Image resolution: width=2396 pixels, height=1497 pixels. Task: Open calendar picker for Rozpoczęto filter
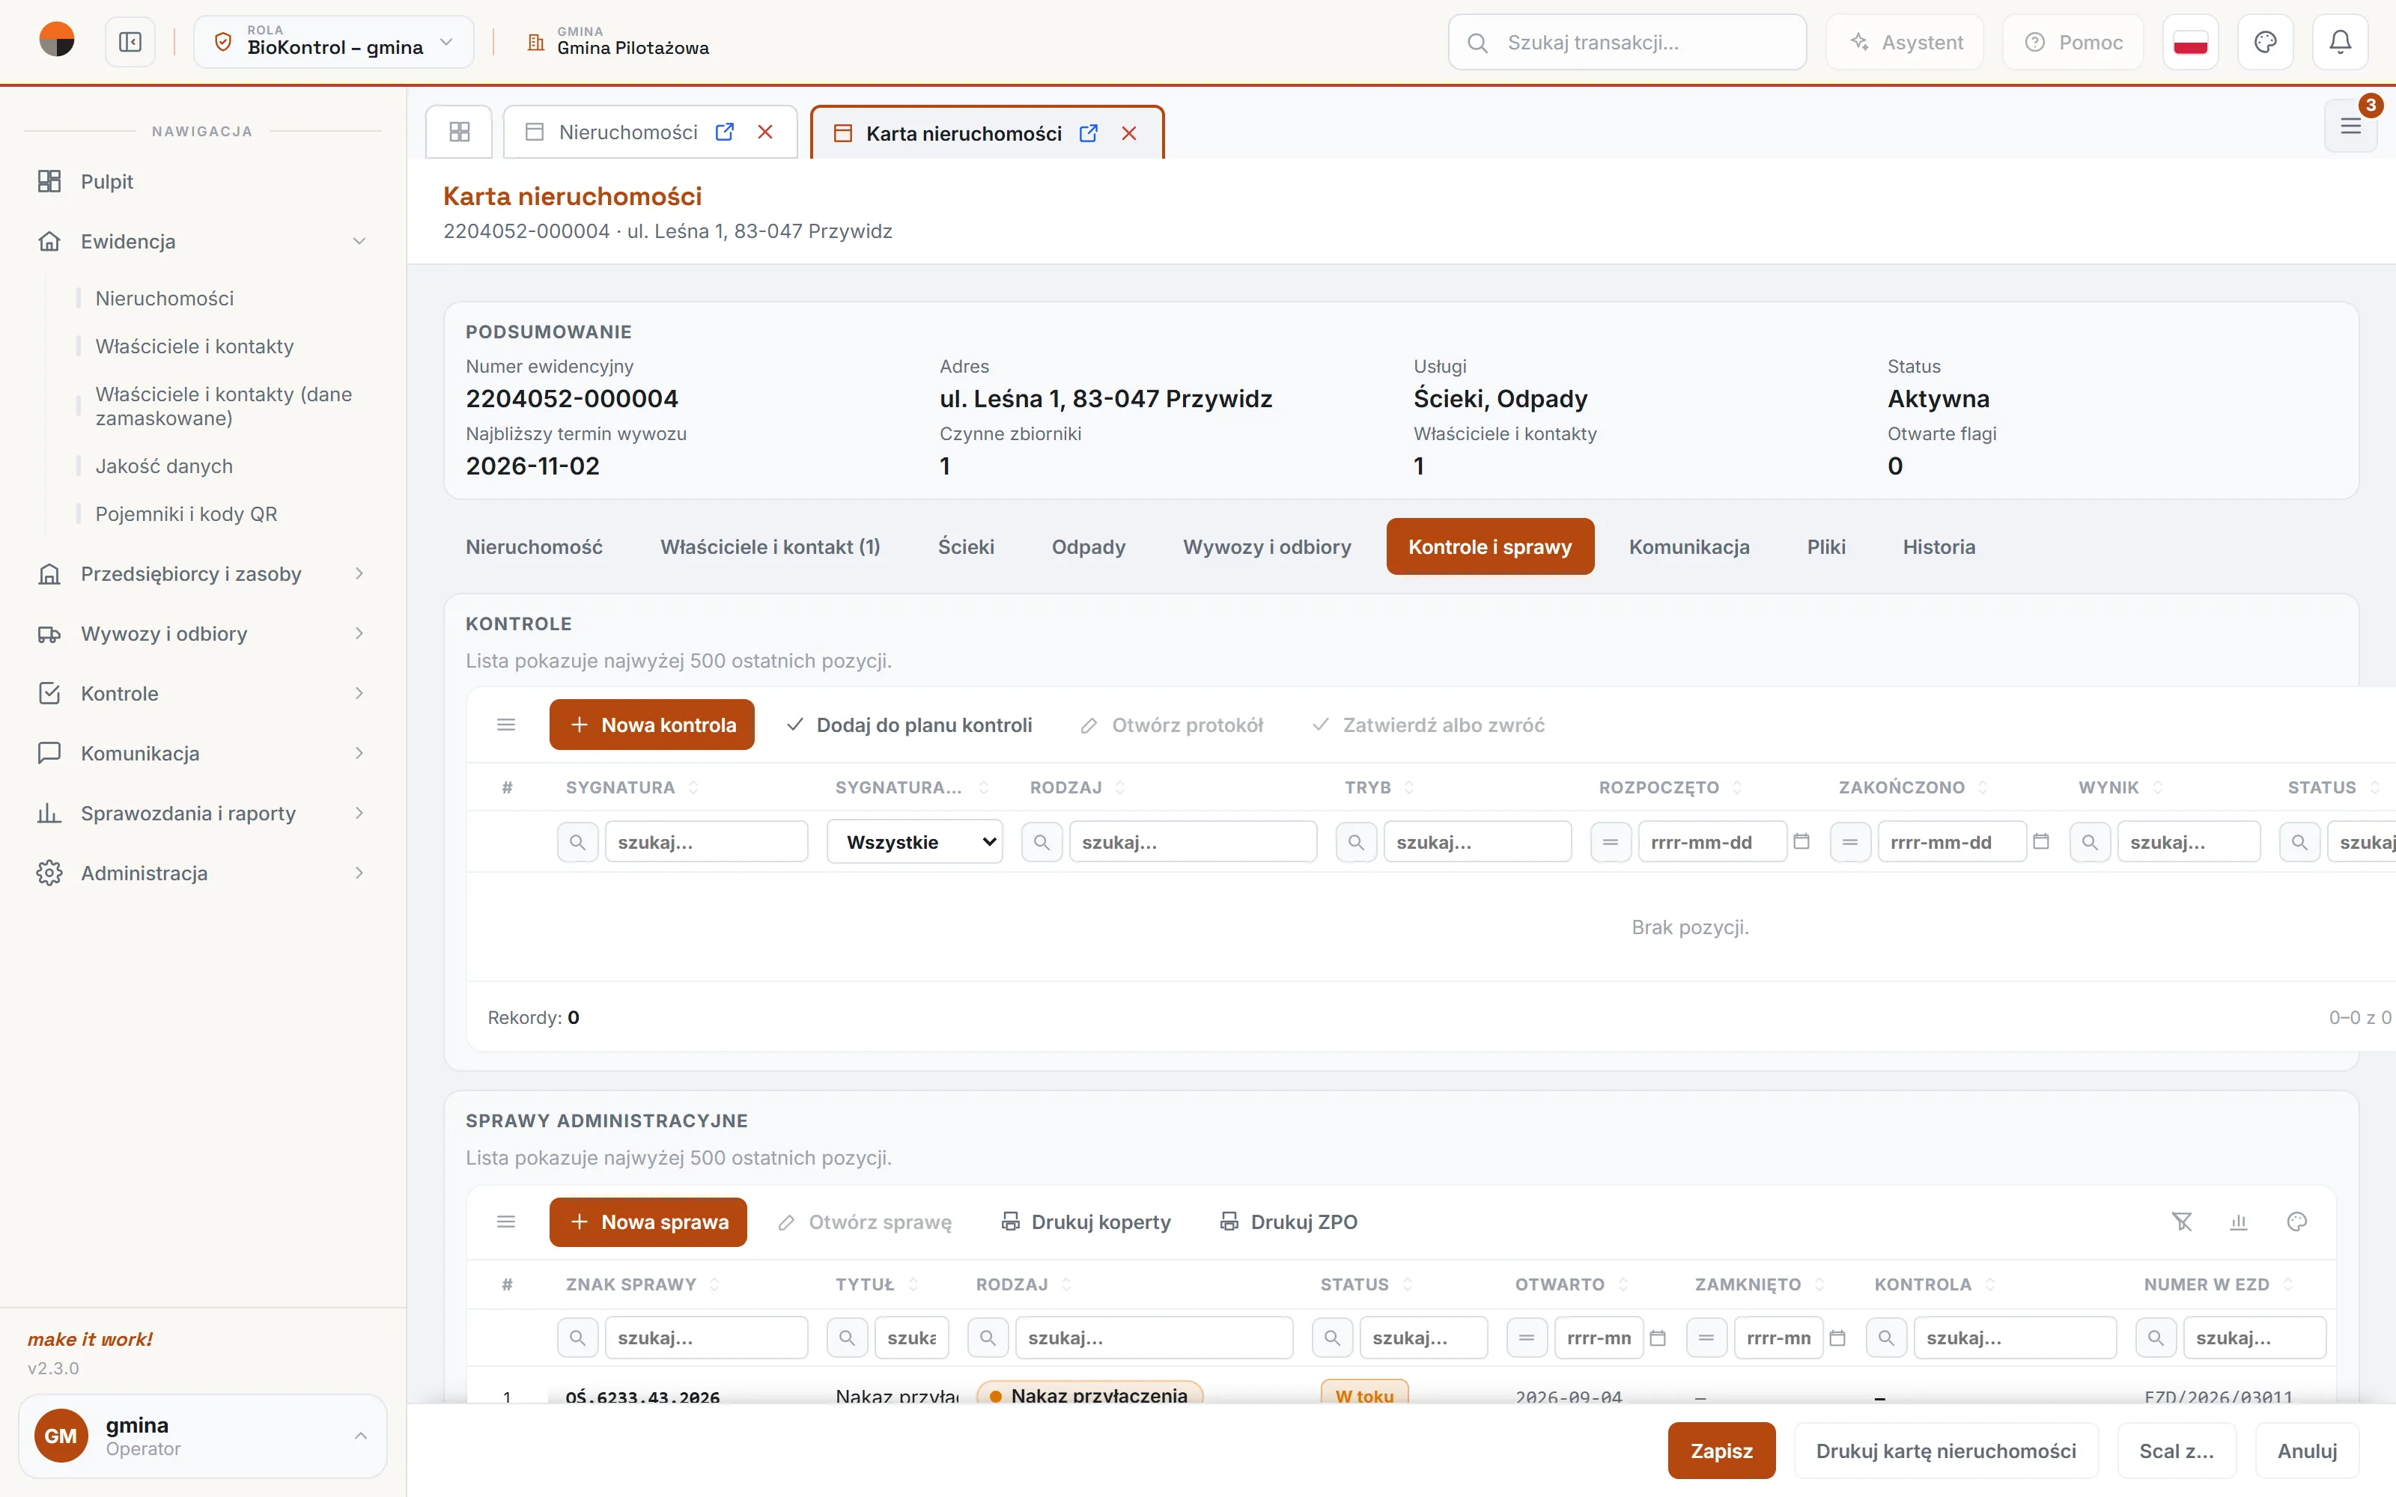1802,841
